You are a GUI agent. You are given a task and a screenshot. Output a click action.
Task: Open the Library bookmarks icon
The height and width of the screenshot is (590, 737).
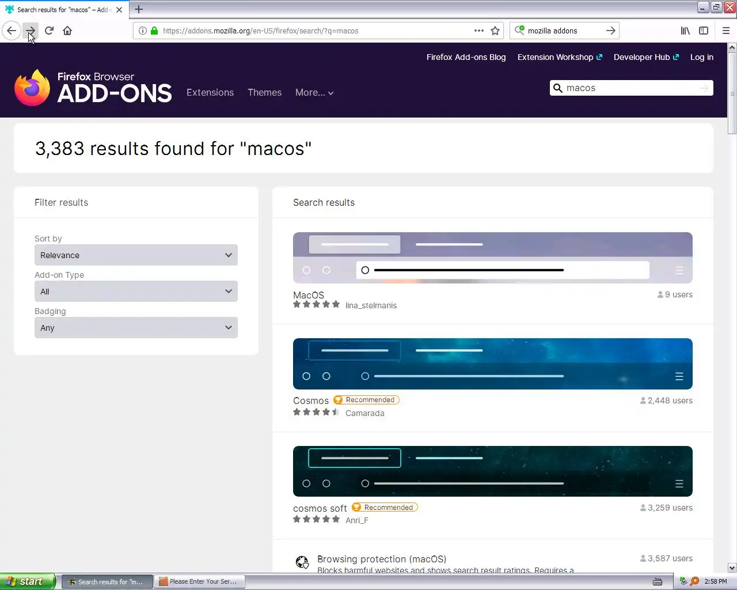(685, 31)
